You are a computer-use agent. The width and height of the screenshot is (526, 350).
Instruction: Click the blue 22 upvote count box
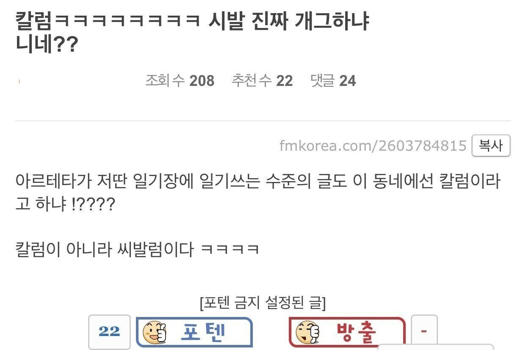pyautogui.click(x=109, y=332)
